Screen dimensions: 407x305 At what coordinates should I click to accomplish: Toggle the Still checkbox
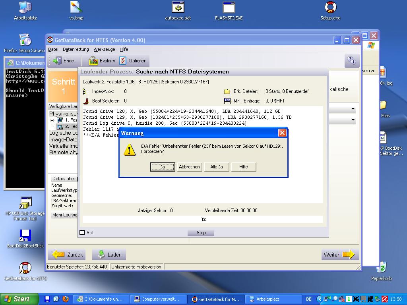pos(82,232)
